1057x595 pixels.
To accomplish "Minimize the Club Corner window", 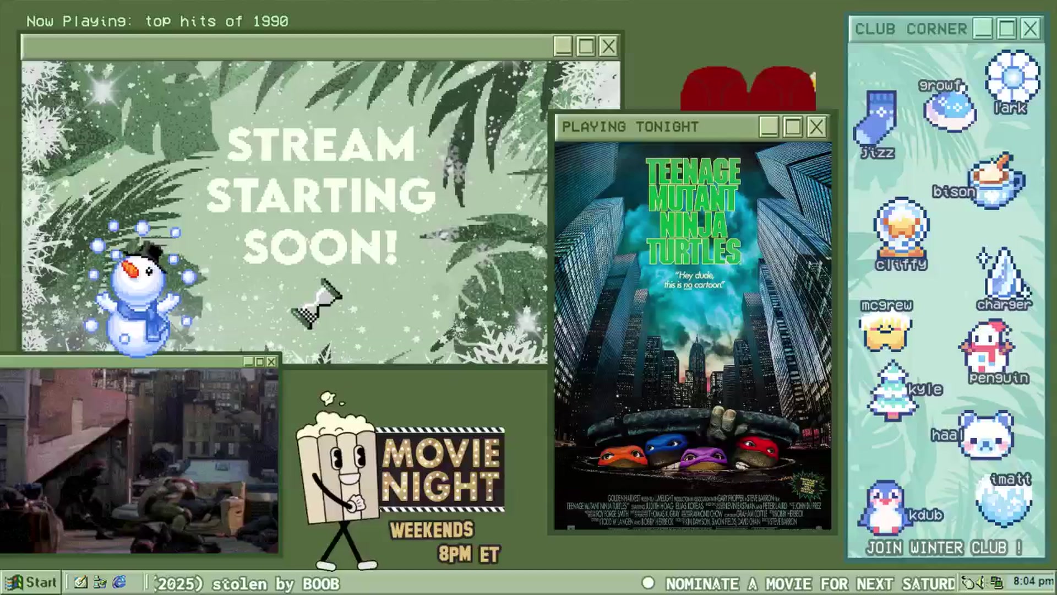I will pyautogui.click(x=983, y=29).
